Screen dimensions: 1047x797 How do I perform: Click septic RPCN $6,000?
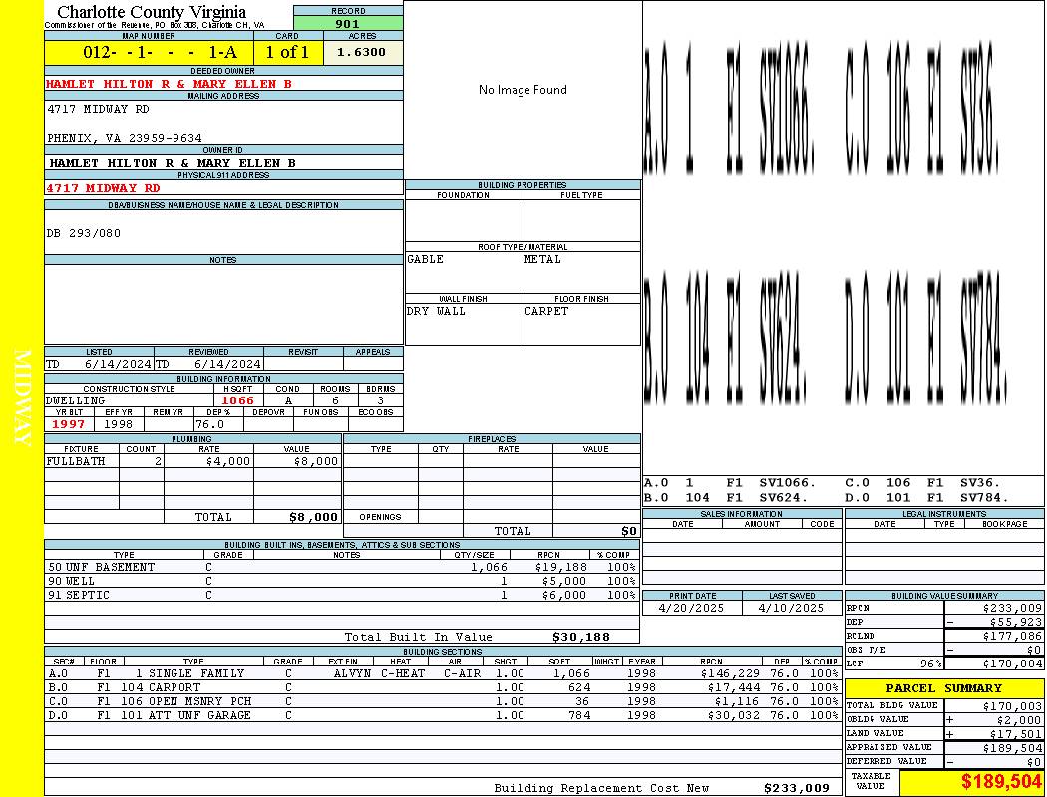564,596
